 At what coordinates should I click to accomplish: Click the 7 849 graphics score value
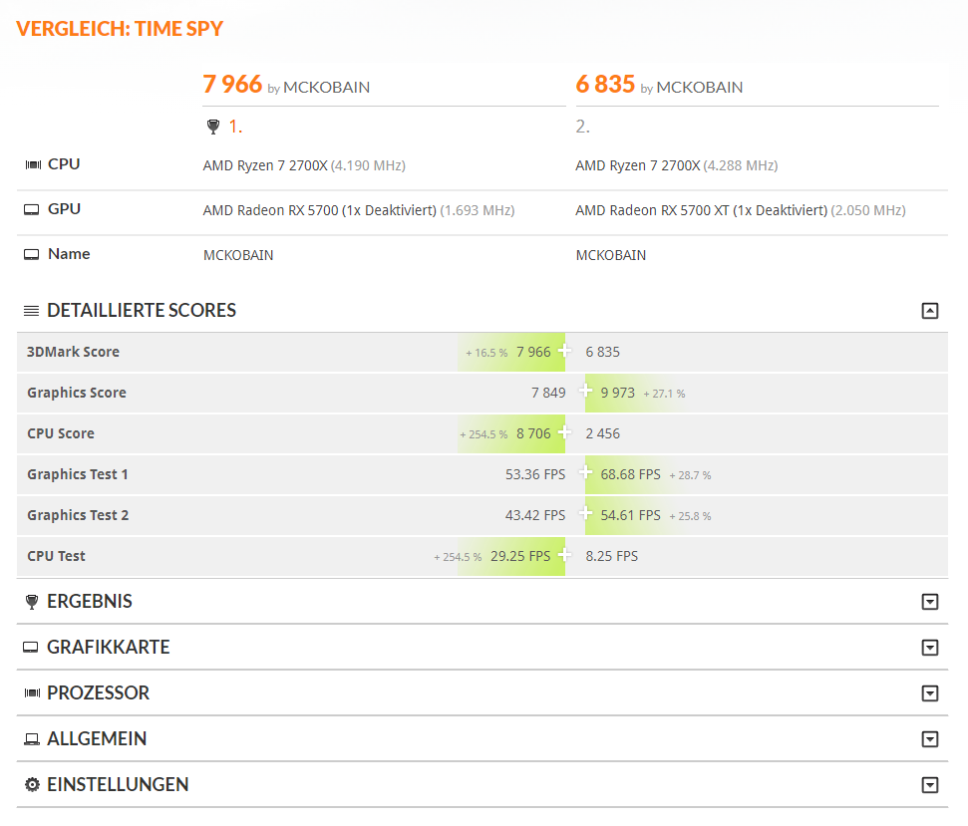point(548,393)
